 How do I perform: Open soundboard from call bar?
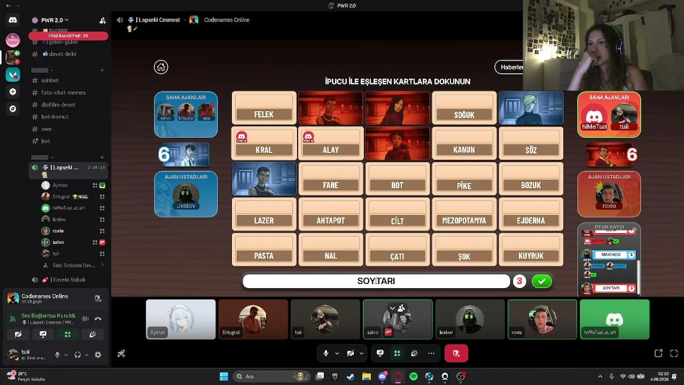coord(414,353)
